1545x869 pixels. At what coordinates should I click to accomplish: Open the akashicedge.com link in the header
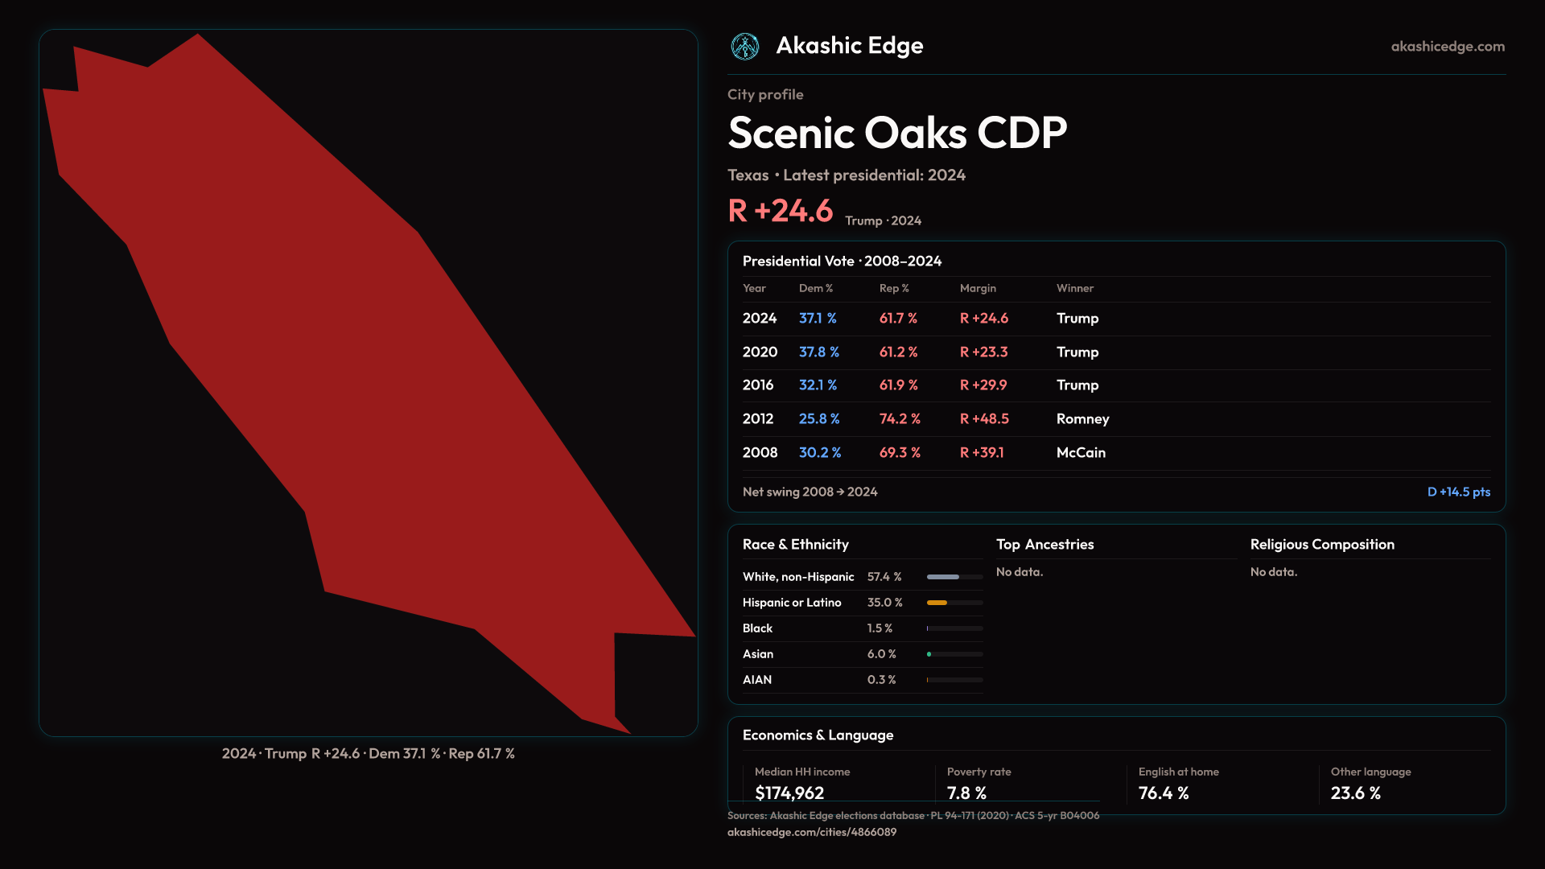click(x=1447, y=47)
